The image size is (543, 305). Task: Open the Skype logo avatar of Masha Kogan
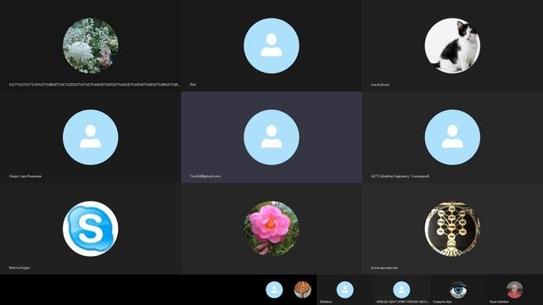(91, 229)
